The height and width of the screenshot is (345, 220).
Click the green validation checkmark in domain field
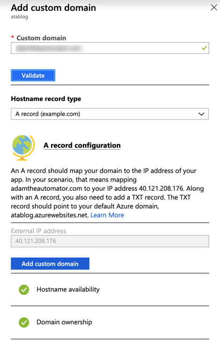pos(204,48)
